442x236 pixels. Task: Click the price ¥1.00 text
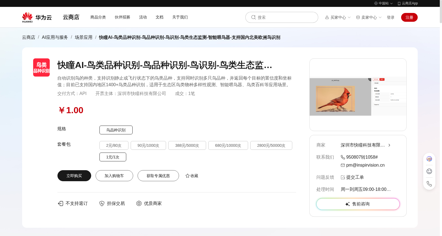(71, 110)
